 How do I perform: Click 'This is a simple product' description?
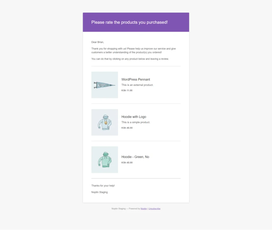point(136,122)
